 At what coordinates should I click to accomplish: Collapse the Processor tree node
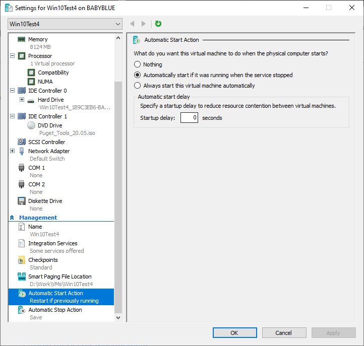coord(13,56)
